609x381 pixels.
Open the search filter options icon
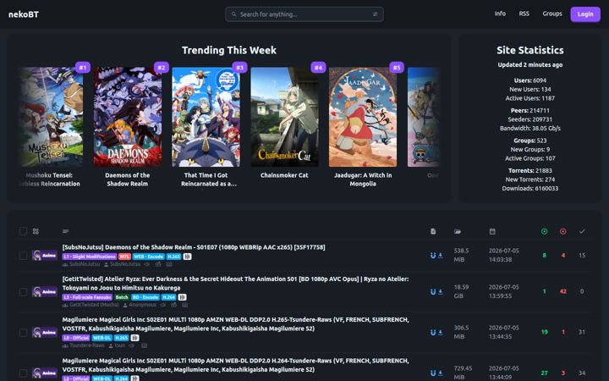375,14
